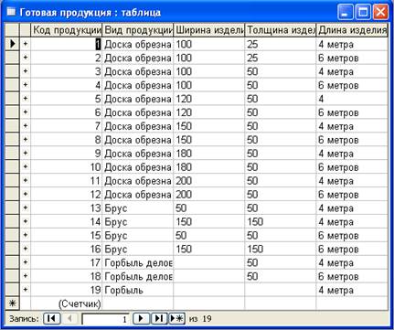Select the Ширина изделия column header

tap(209, 30)
